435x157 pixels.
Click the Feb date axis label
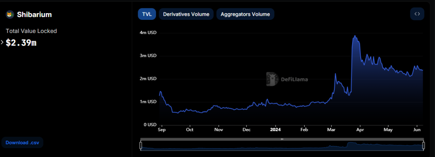304,129
